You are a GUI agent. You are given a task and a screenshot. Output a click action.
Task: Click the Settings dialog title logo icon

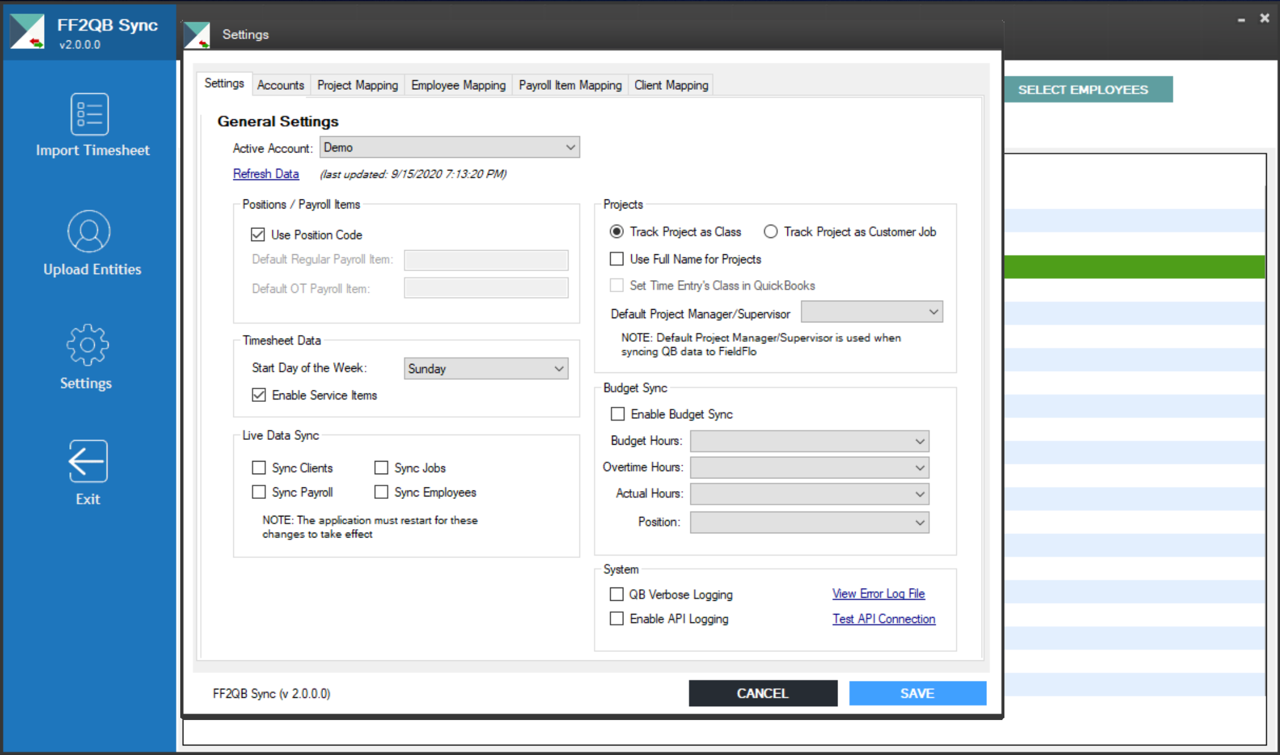pyautogui.click(x=197, y=35)
